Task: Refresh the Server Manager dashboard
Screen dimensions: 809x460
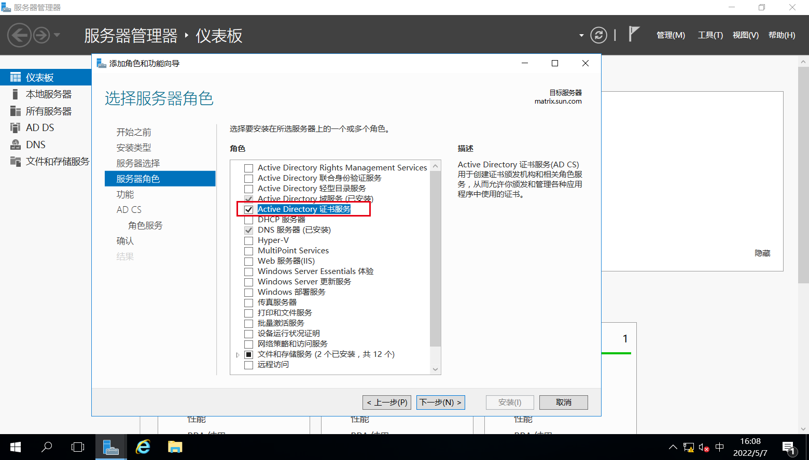Action: pos(598,35)
